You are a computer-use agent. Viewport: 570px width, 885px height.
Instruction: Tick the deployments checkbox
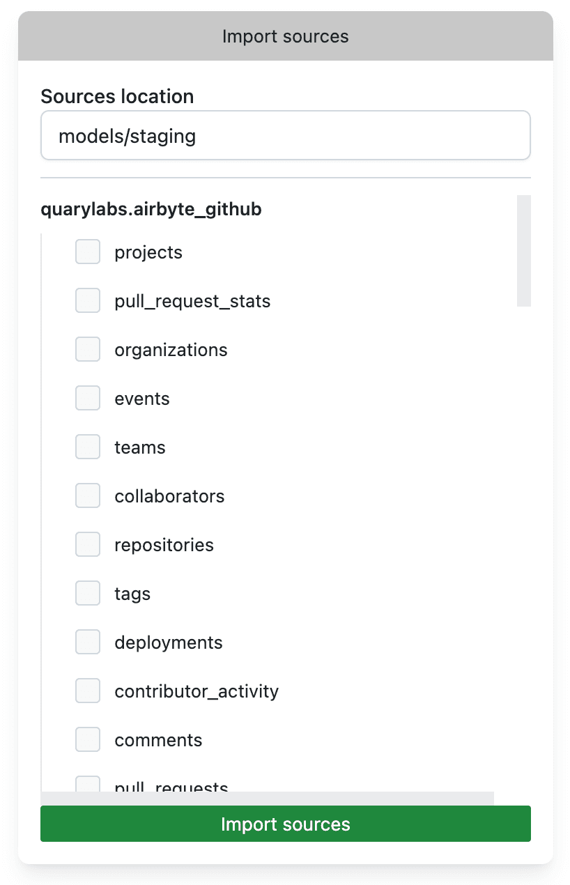88,642
